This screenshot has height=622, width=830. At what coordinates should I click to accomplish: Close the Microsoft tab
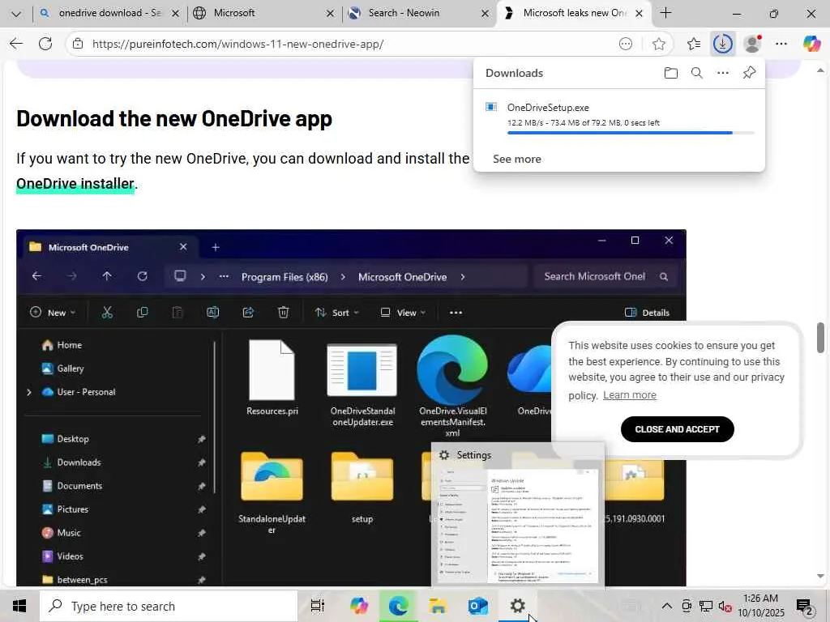330,14
